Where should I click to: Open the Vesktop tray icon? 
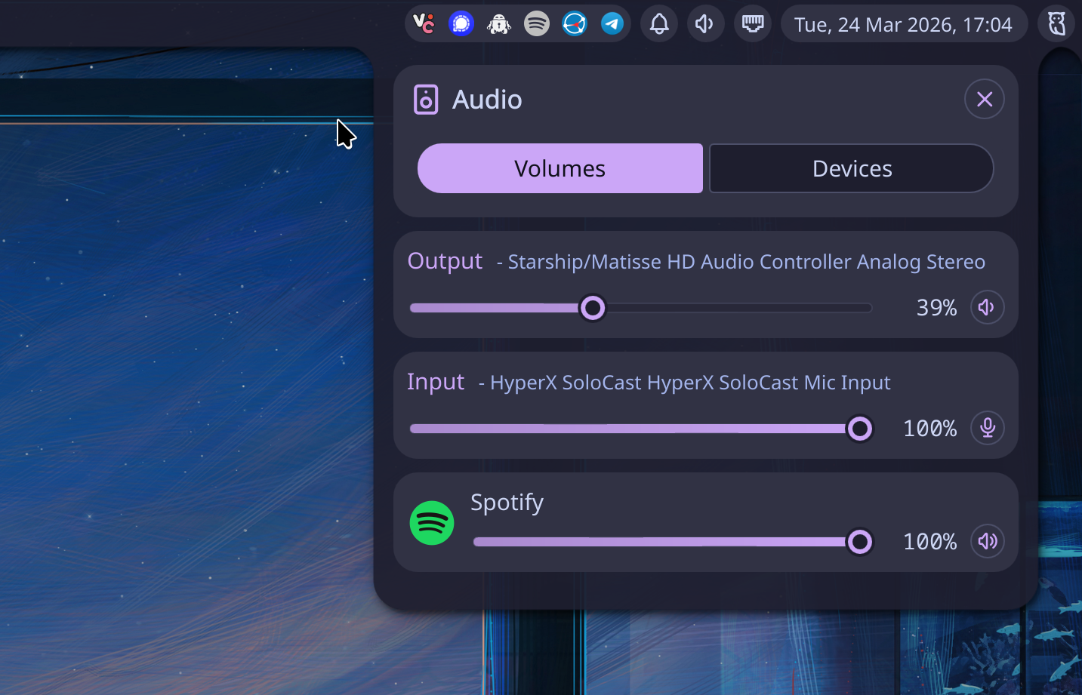coord(424,24)
